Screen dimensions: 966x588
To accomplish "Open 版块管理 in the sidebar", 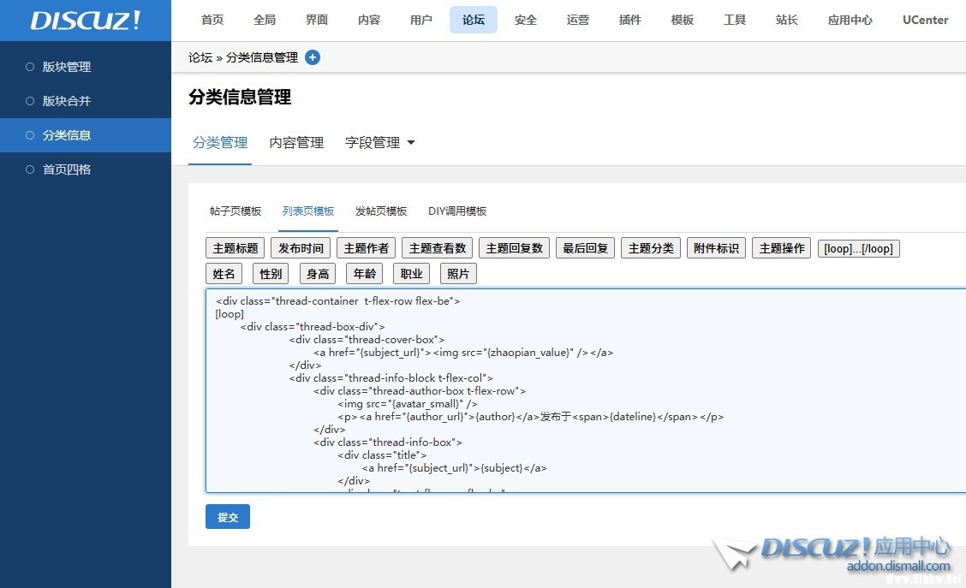I will [x=67, y=67].
